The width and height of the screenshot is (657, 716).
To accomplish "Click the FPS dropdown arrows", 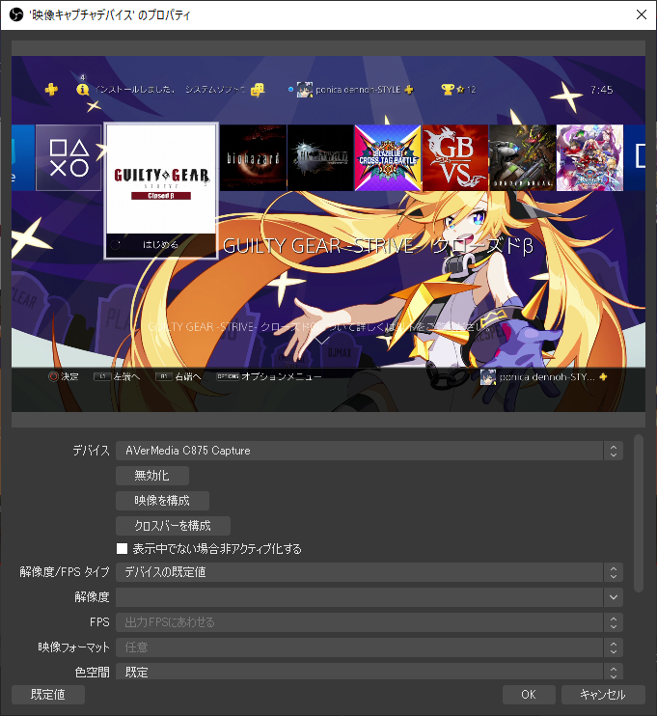I will pyautogui.click(x=614, y=622).
